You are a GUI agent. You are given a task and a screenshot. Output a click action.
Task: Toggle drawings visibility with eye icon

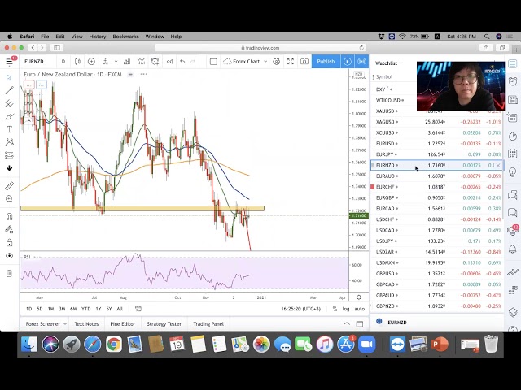(x=9, y=255)
